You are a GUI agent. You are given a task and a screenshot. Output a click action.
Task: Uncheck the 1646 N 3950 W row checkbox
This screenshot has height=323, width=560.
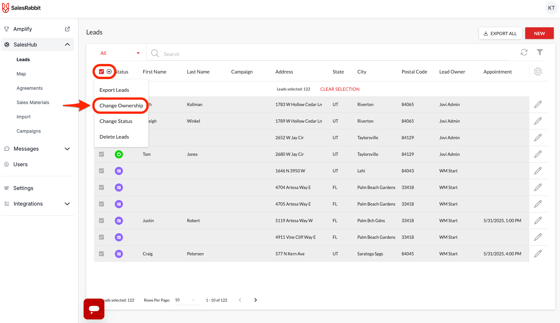point(101,171)
